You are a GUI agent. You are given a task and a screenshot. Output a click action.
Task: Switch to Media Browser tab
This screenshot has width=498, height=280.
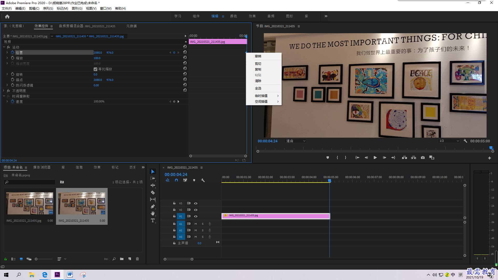pyautogui.click(x=42, y=167)
